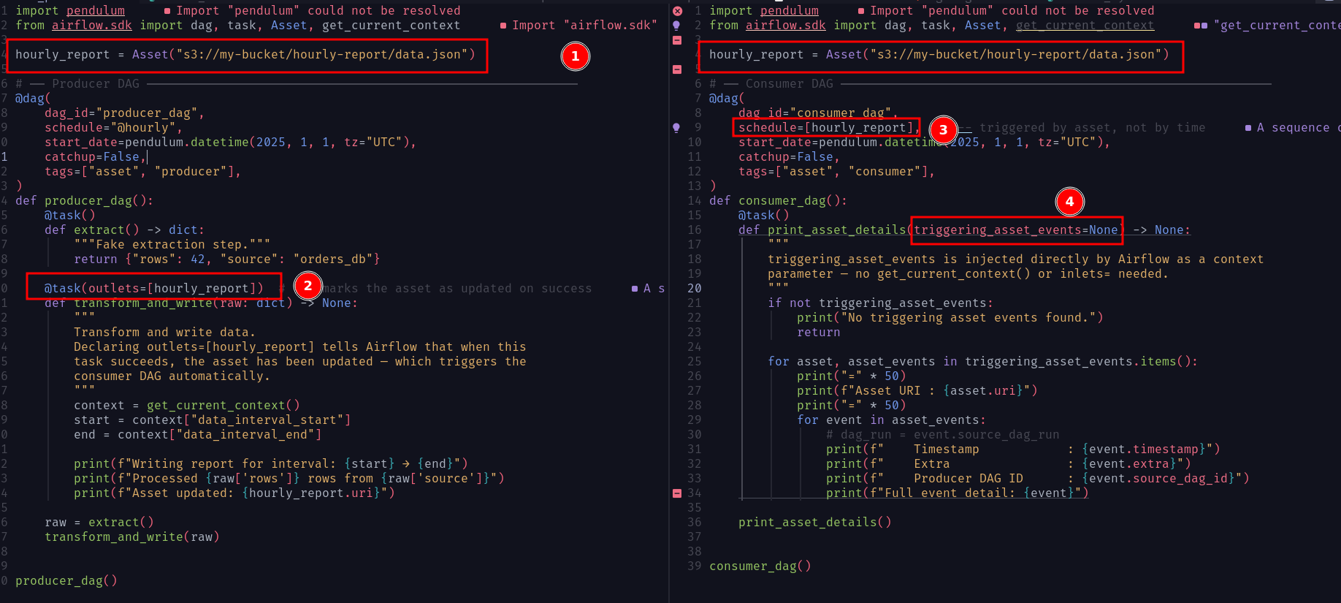Click the numbered annotation circle 3
Viewport: 1341px width, 603px height.
[x=943, y=130]
